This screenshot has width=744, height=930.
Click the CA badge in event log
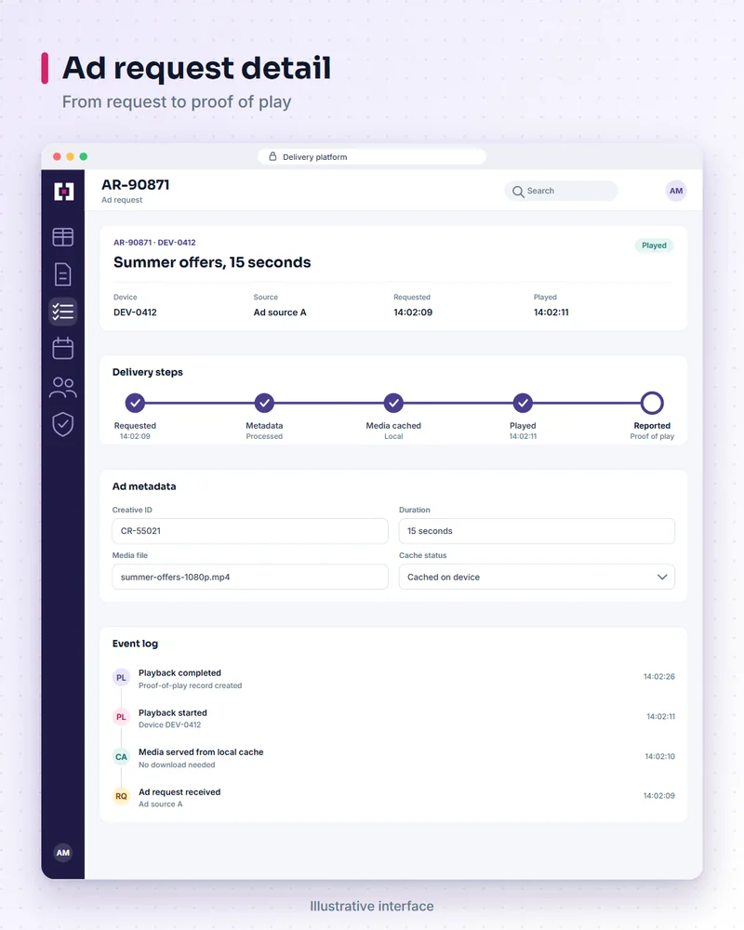tap(121, 757)
